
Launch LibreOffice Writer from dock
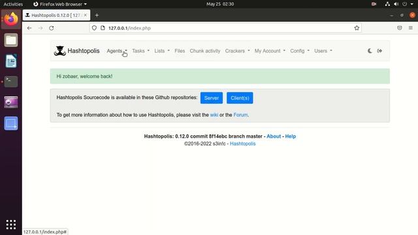click(x=11, y=61)
